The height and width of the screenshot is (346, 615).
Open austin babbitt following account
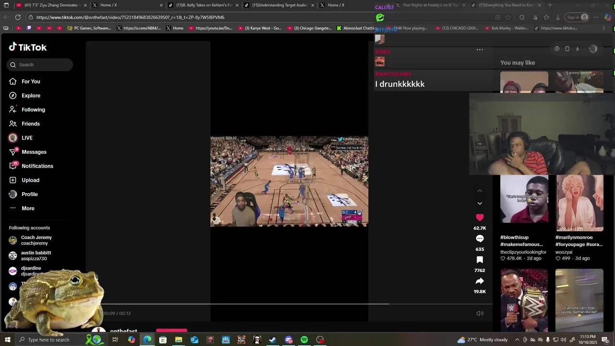pos(36,256)
